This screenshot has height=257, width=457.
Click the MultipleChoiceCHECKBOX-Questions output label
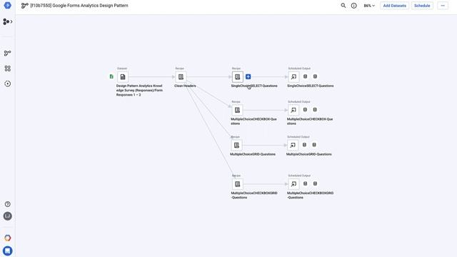point(310,121)
